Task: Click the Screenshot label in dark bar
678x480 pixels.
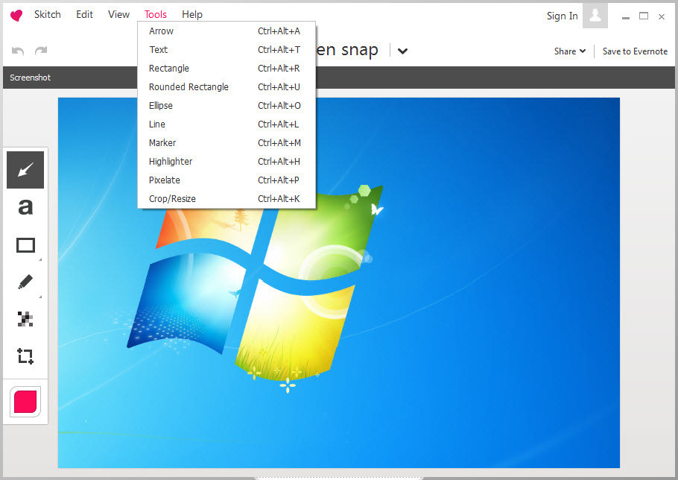Action: (x=31, y=78)
